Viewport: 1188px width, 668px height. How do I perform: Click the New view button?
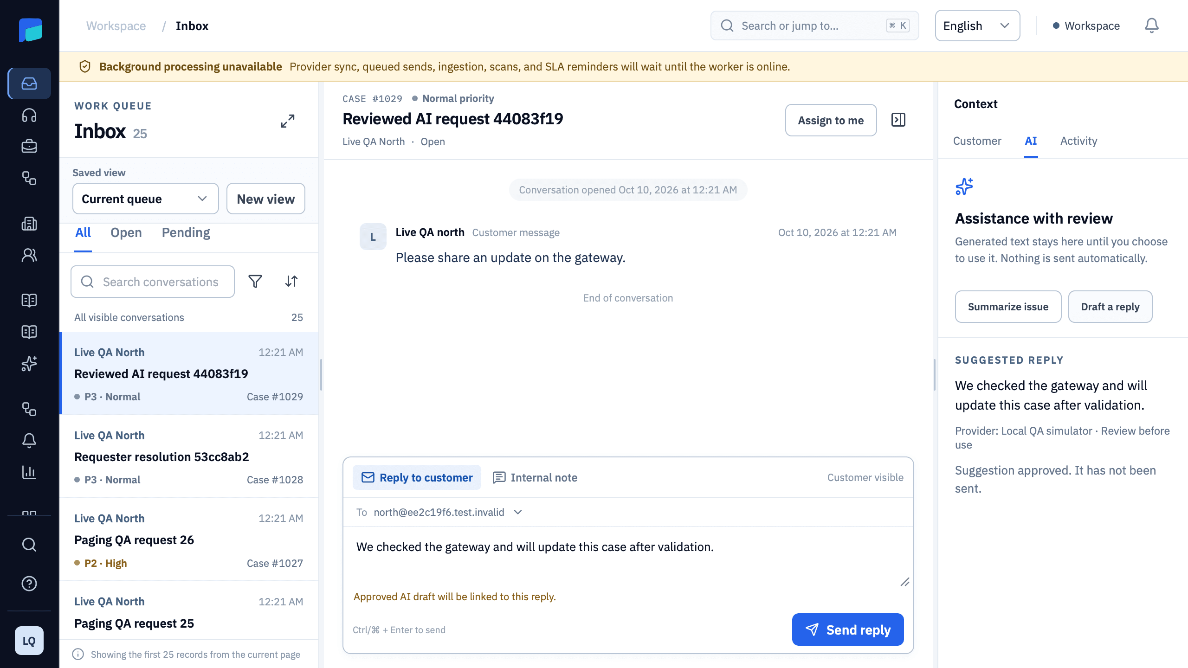[x=265, y=199]
